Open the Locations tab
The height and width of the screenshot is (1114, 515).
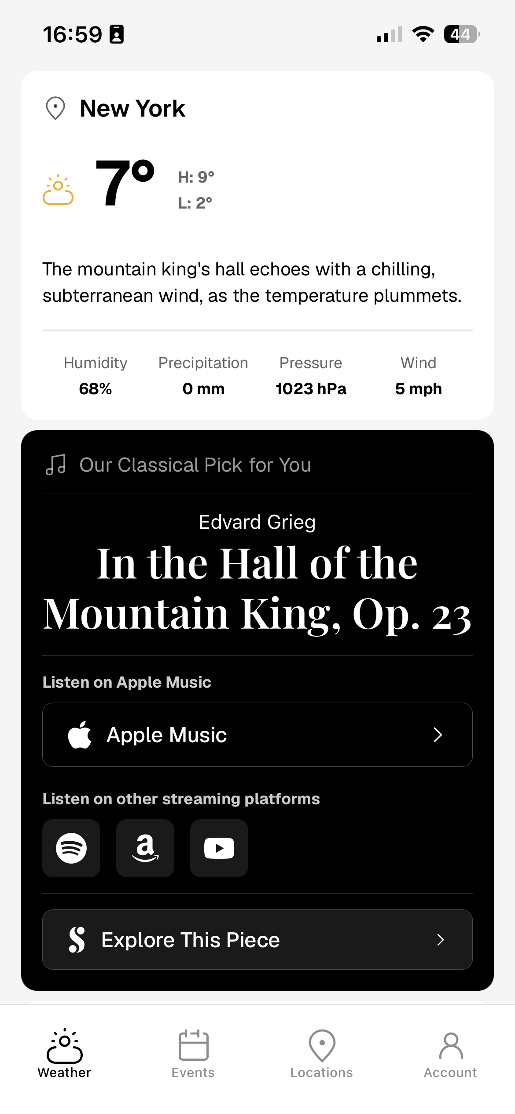point(322,1053)
